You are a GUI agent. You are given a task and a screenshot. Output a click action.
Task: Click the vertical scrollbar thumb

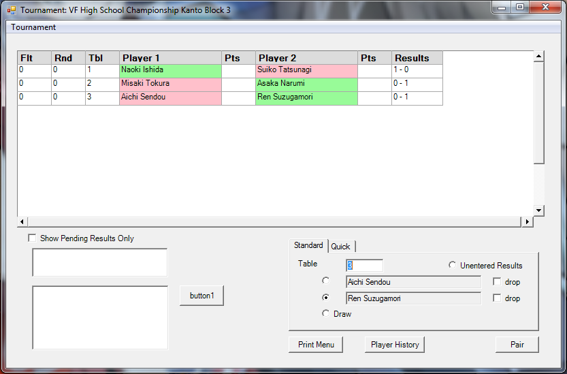(539, 112)
